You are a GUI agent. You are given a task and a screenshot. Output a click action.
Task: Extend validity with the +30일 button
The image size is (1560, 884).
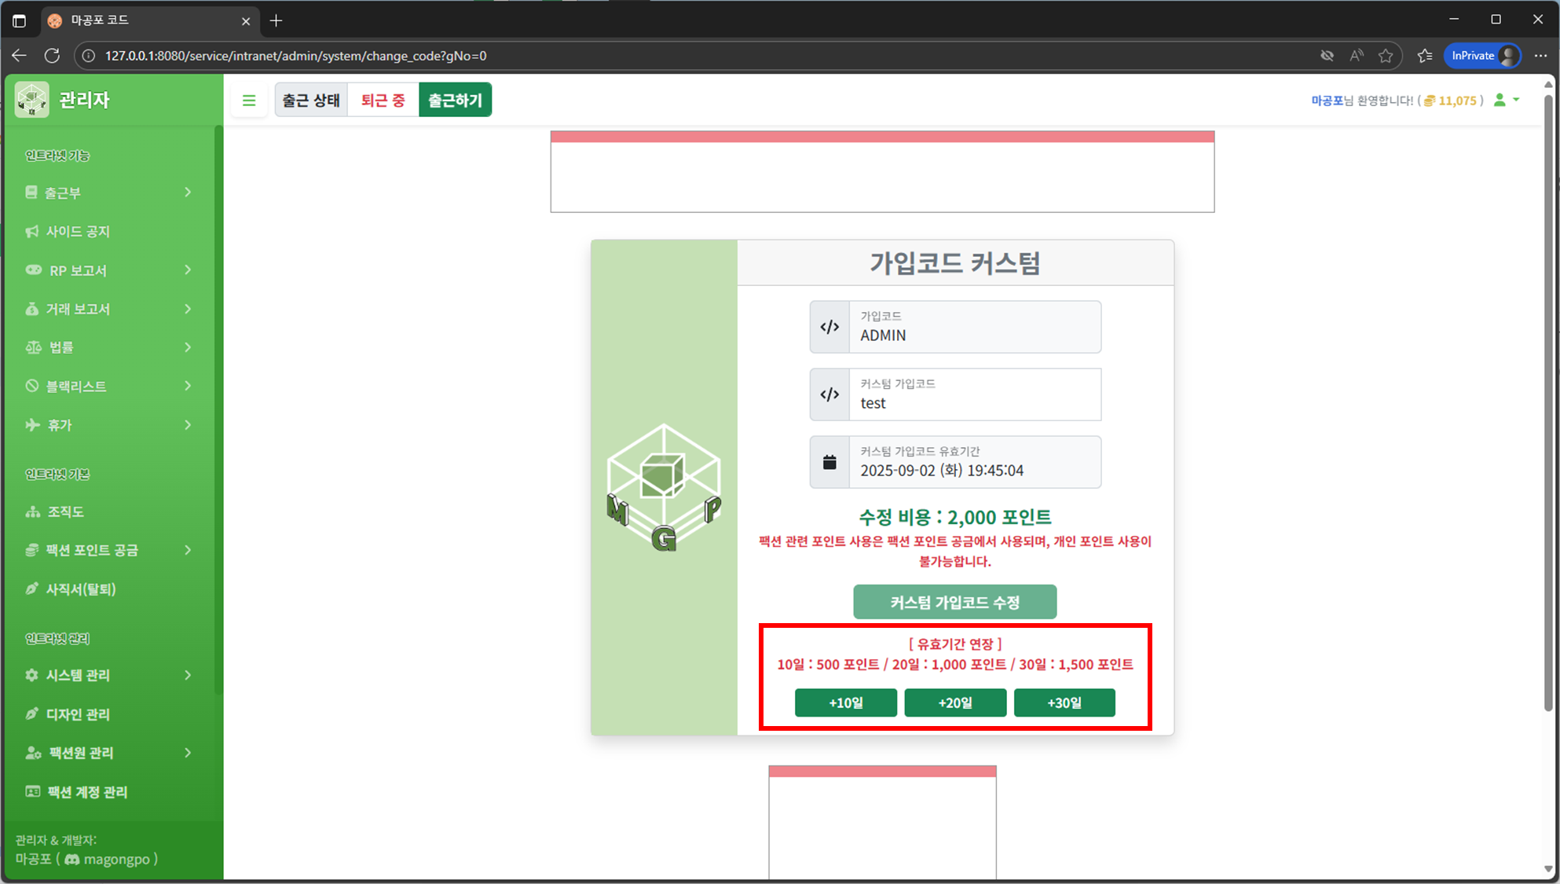pyautogui.click(x=1064, y=702)
